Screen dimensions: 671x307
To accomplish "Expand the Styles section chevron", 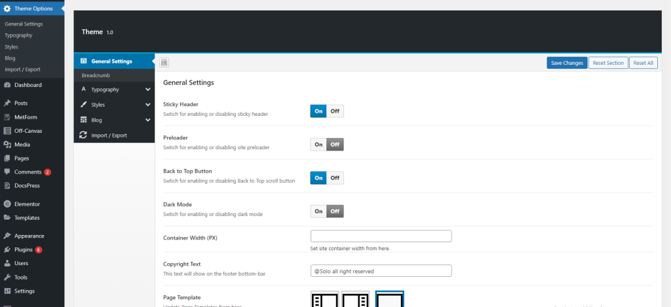I will coord(148,105).
